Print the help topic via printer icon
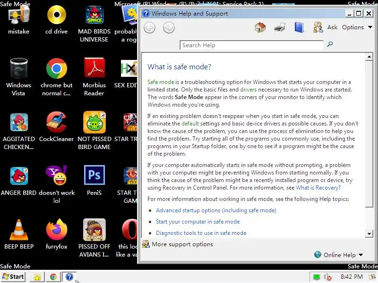 280,28
